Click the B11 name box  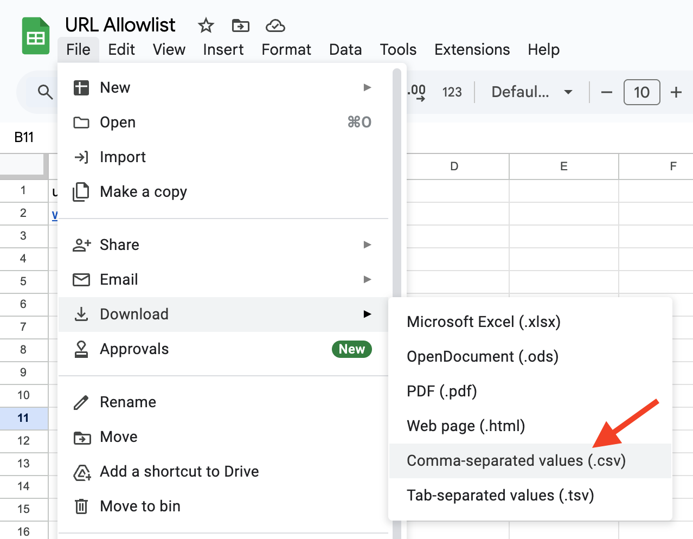pos(24,137)
